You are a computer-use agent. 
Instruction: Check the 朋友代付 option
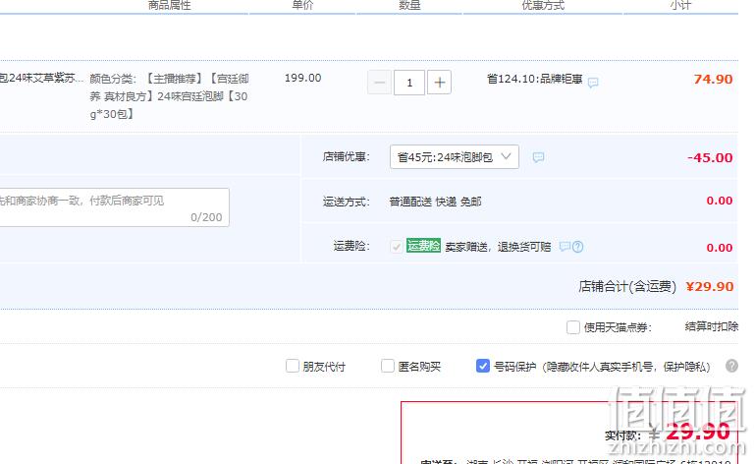293,366
